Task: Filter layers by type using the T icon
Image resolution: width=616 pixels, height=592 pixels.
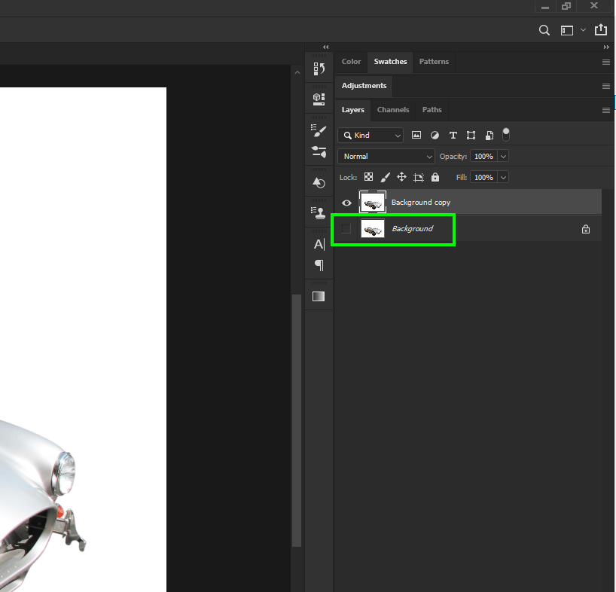Action: 453,135
